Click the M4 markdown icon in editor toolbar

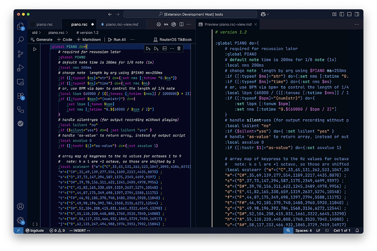coord(166,24)
